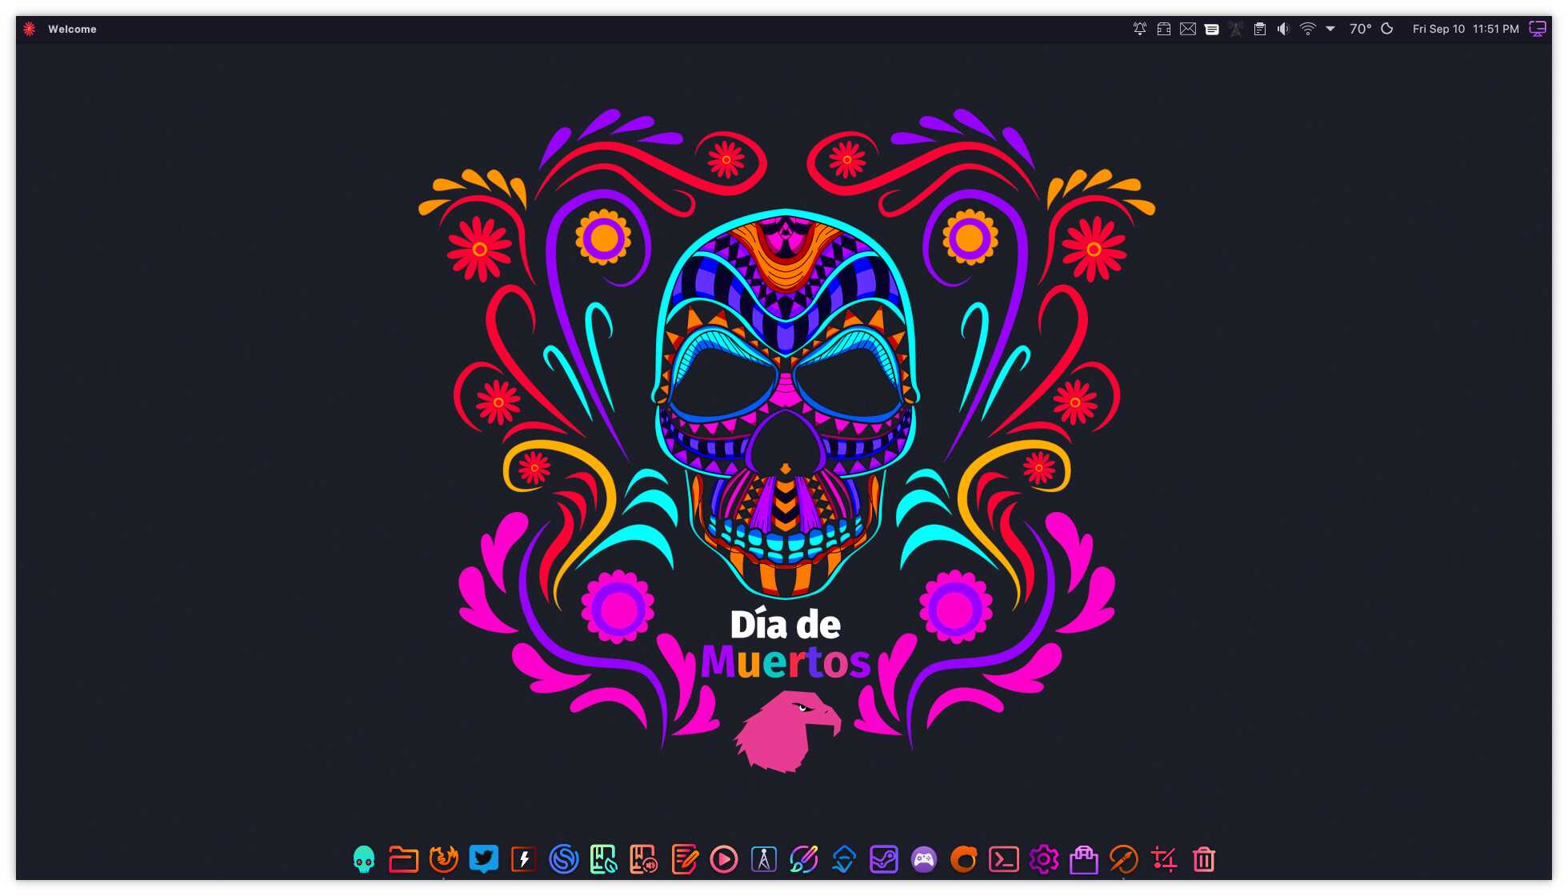Viewport: 1568px width, 896px height.
Task: Open the blue circular S app icon
Action: coord(564,859)
